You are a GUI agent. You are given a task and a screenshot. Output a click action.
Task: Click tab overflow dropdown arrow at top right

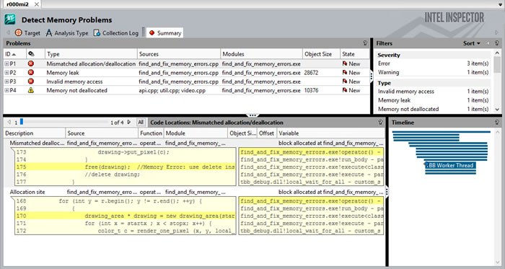tap(499, 4)
